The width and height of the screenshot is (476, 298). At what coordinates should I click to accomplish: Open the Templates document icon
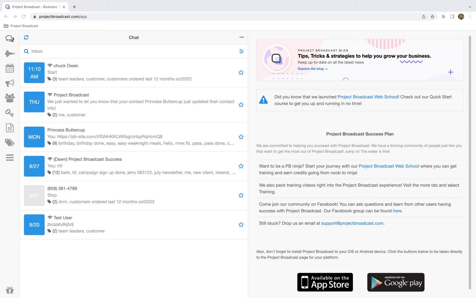coord(10,128)
